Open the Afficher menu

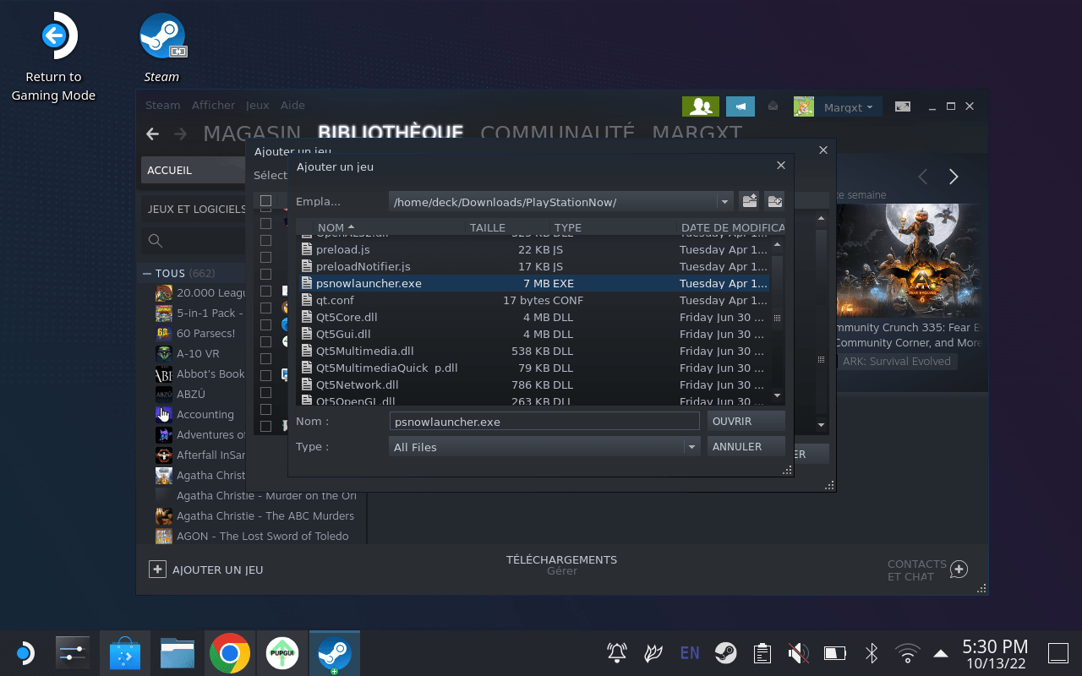click(213, 106)
